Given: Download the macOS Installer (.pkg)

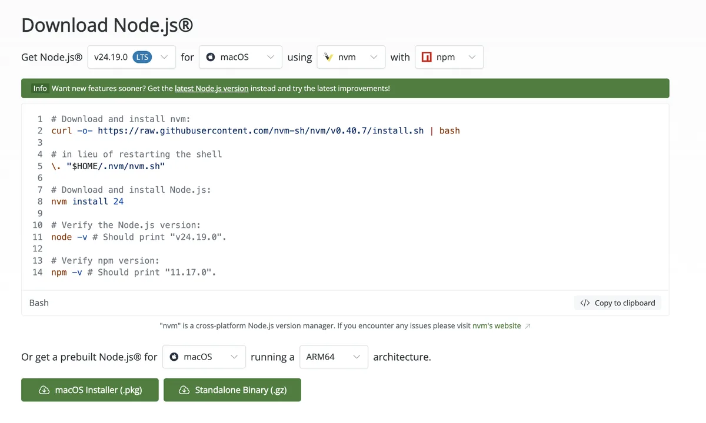Looking at the screenshot, I should point(90,390).
